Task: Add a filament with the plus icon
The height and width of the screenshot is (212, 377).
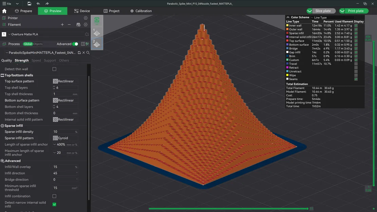Action: tap(62, 24)
